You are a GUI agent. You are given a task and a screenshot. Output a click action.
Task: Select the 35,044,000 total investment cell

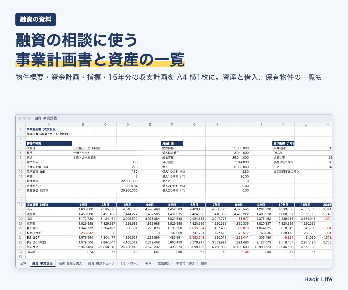[x=228, y=158]
